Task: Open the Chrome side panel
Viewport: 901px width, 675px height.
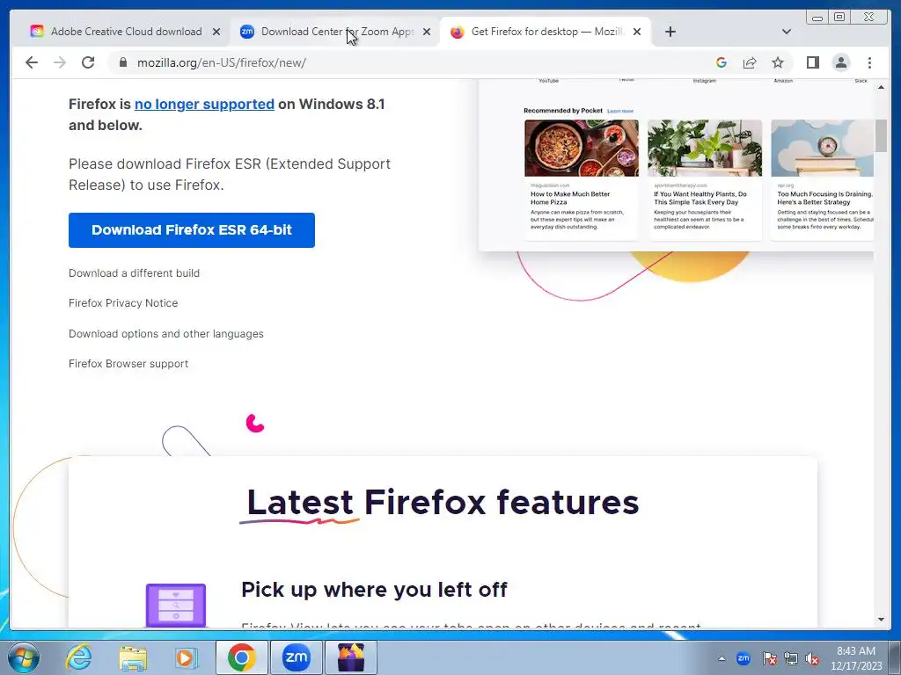Action: point(812,62)
